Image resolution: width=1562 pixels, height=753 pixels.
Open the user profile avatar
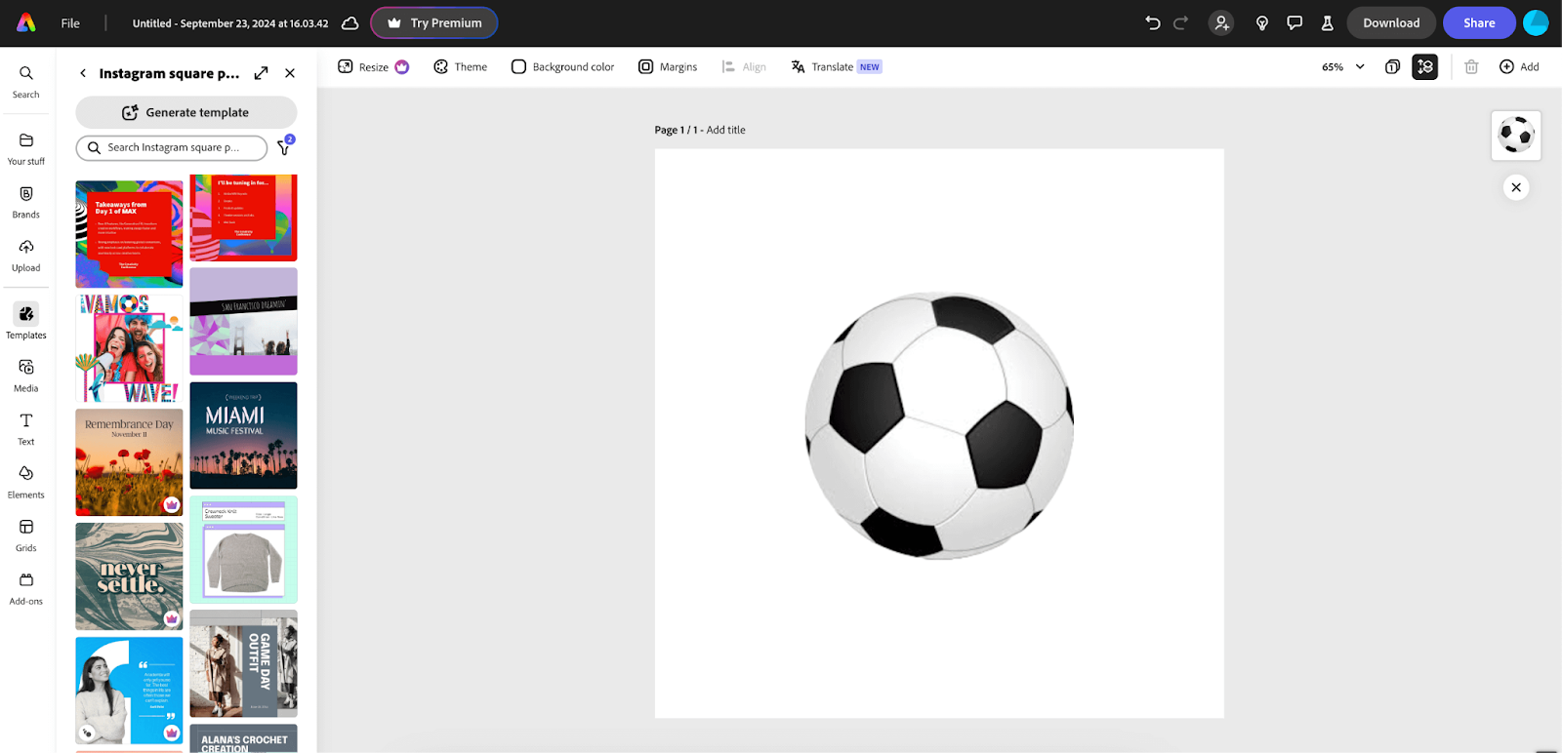pyautogui.click(x=1536, y=23)
